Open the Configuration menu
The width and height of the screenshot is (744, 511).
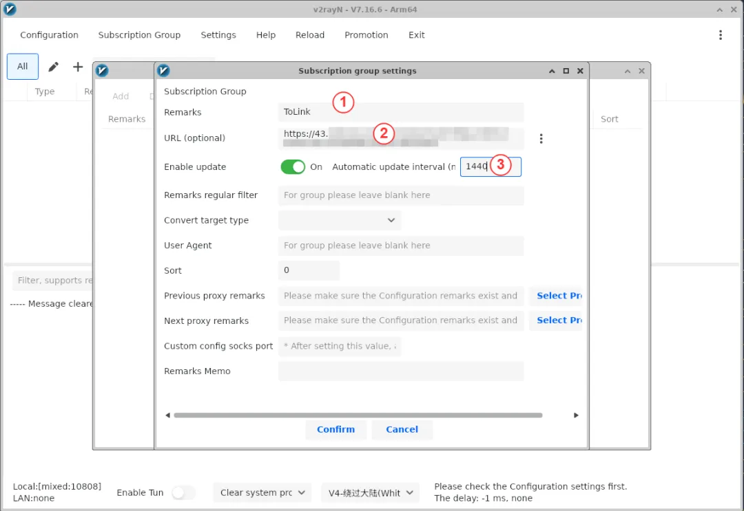click(x=50, y=35)
